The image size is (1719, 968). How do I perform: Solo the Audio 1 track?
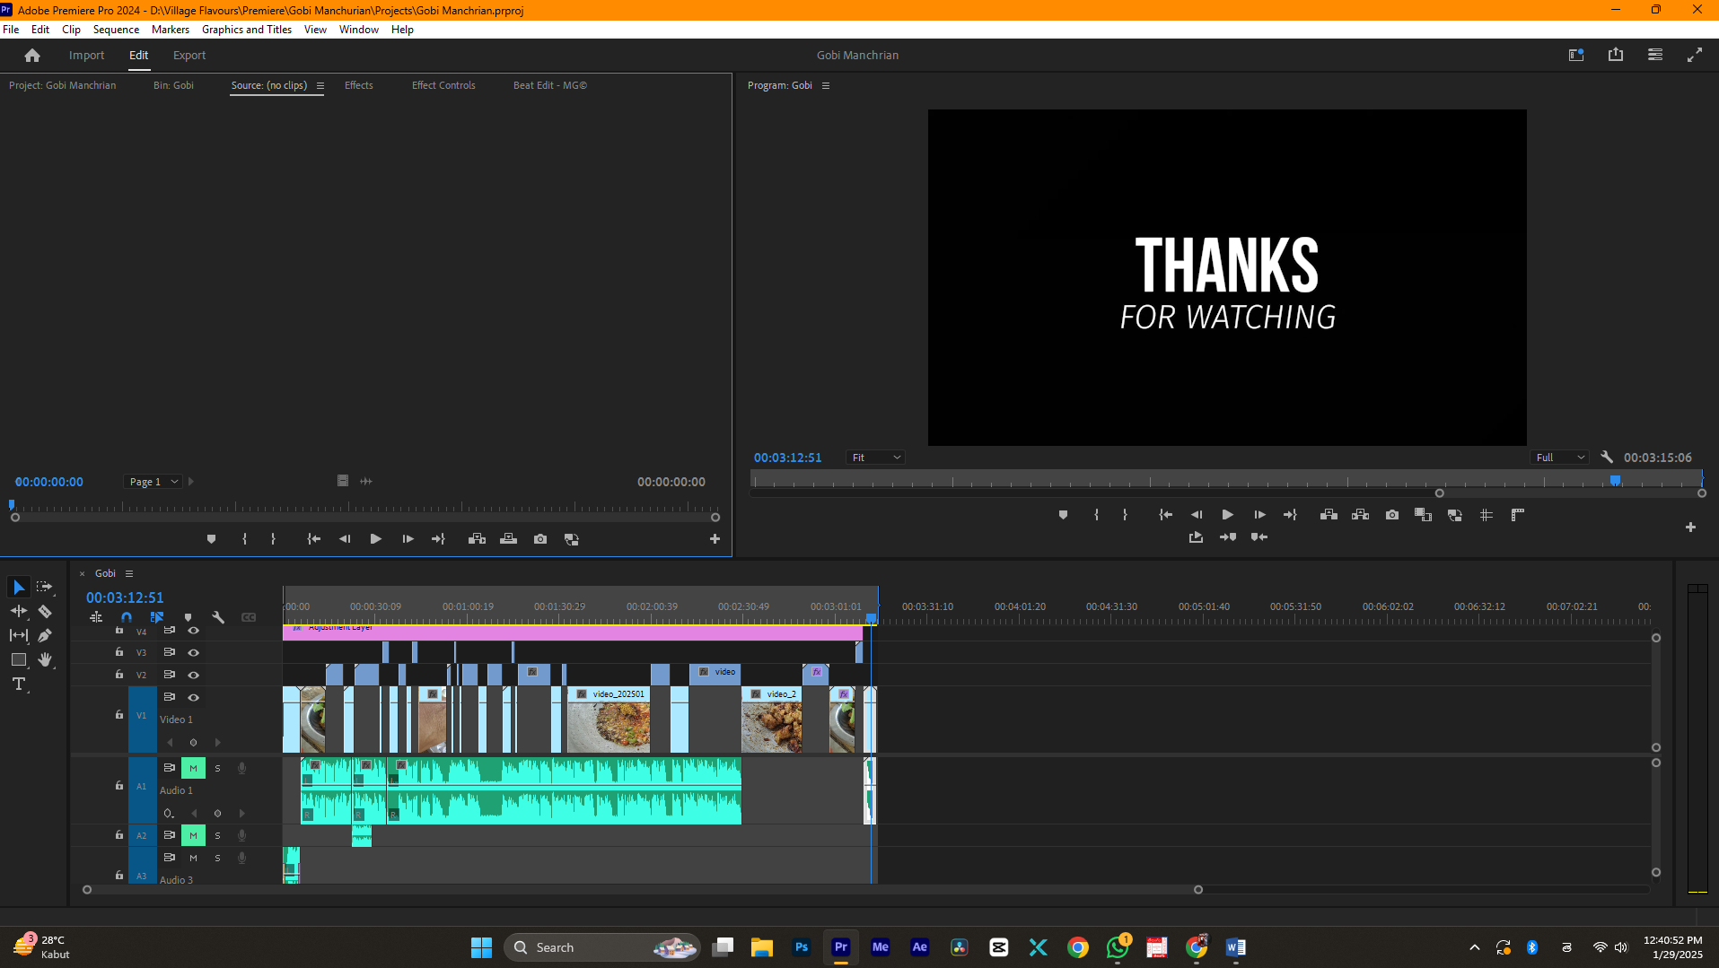pyautogui.click(x=217, y=768)
